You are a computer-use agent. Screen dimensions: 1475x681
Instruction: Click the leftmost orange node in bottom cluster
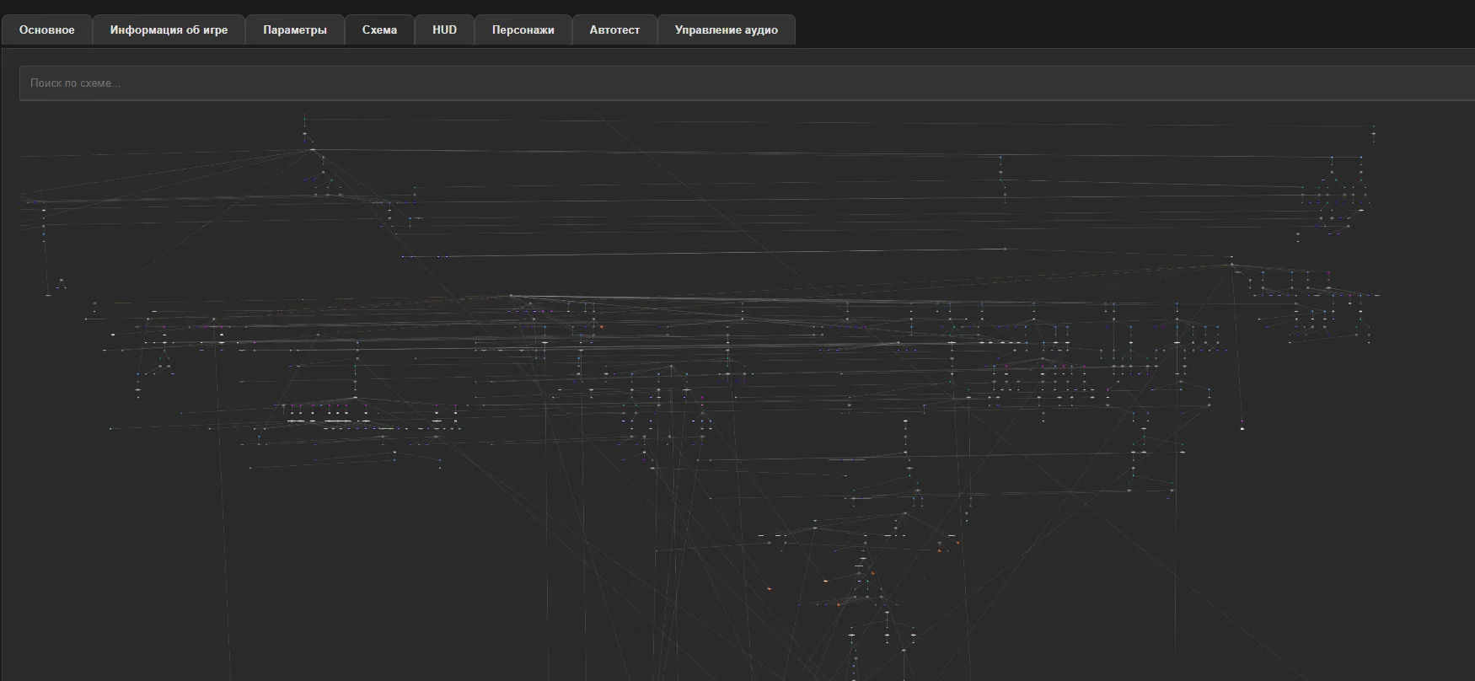(x=769, y=588)
